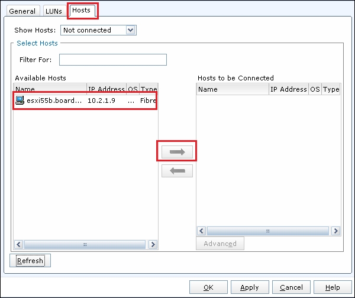
Task: Sort Hosts to be Connected by OS
Action: 315,89
